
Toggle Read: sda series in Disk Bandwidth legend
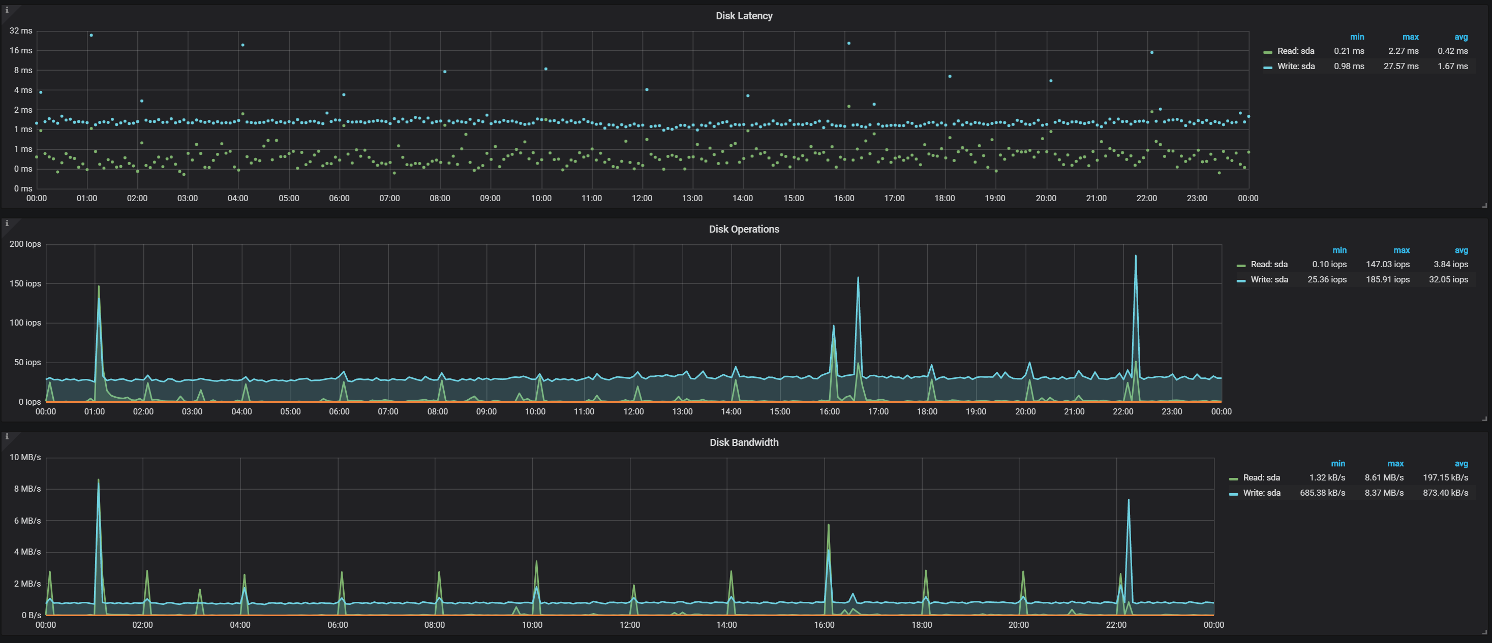[x=1261, y=477]
